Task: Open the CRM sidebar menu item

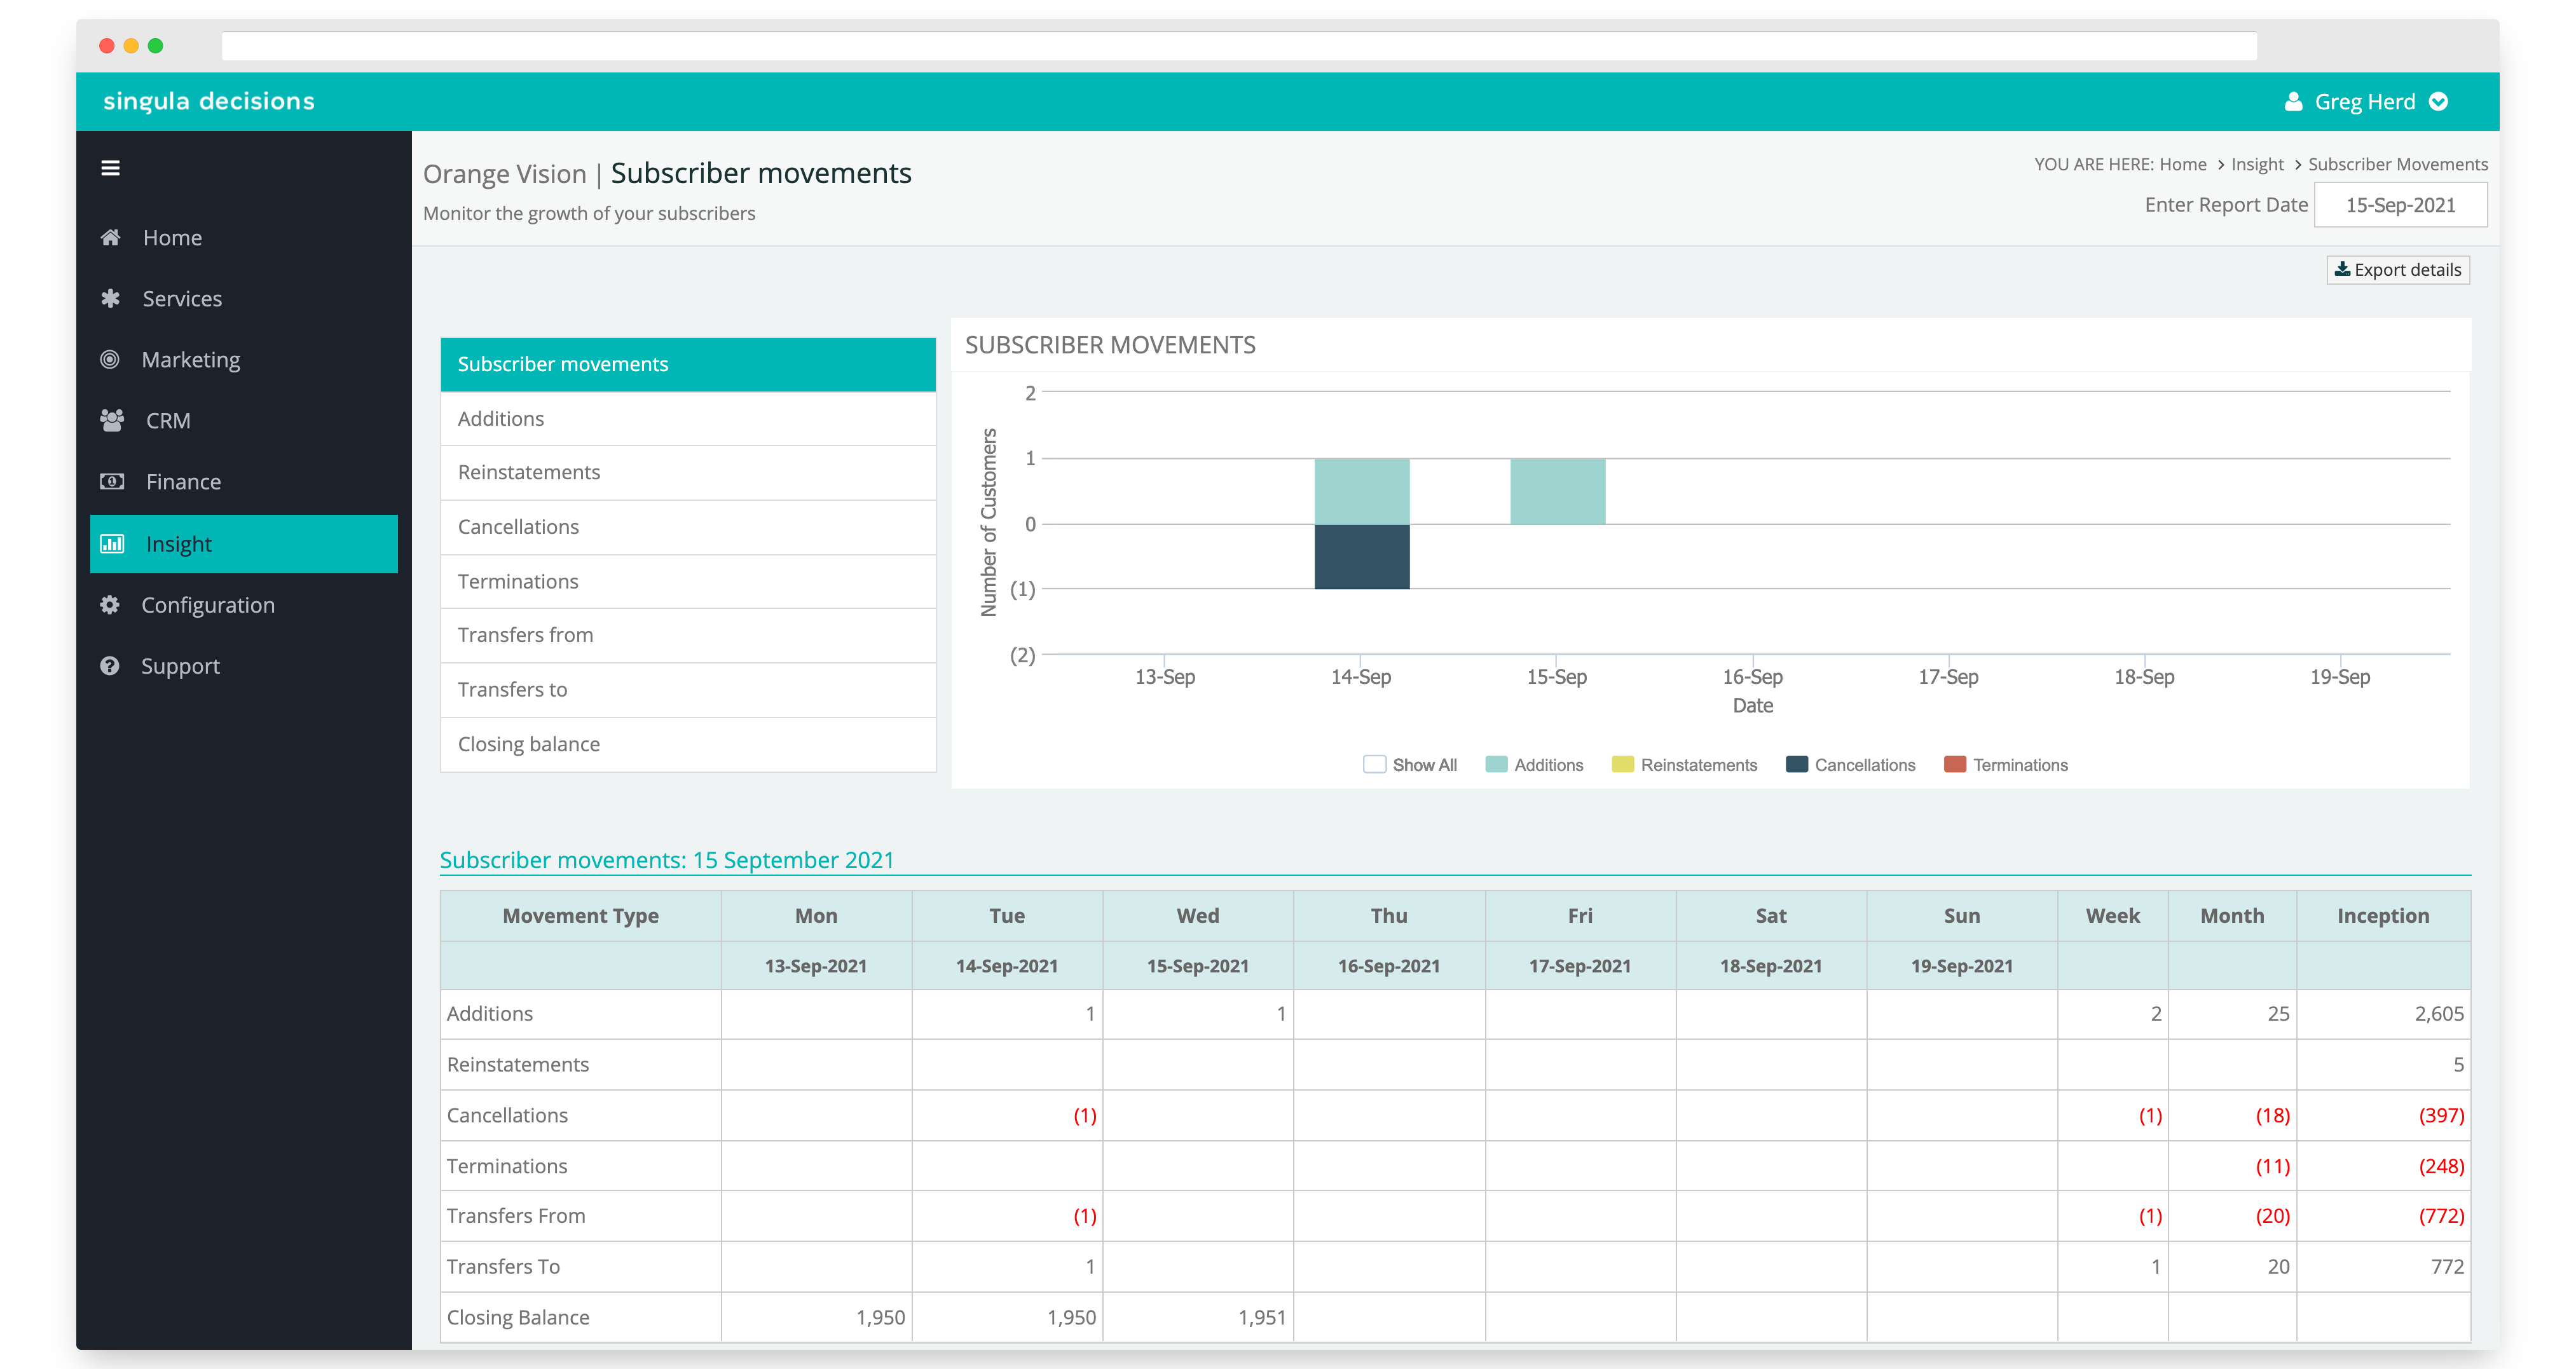Action: (x=244, y=420)
